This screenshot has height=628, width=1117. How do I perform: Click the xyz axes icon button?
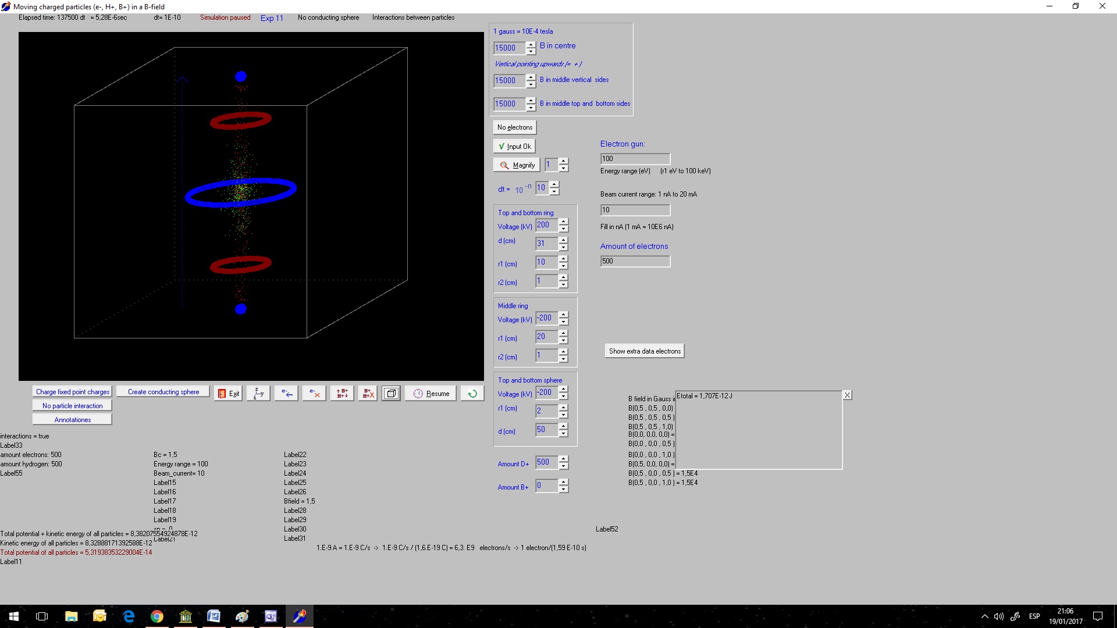click(x=258, y=394)
